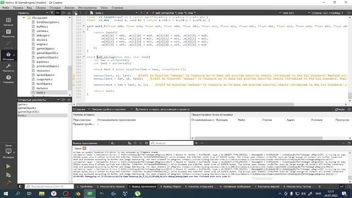The width and height of the screenshot is (352, 198).
Task: Open pipeline.c in the project tree
Action: (43, 62)
